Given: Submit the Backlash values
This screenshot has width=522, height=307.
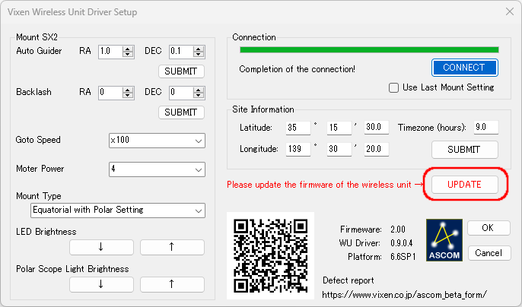Looking at the screenshot, I should click(181, 112).
